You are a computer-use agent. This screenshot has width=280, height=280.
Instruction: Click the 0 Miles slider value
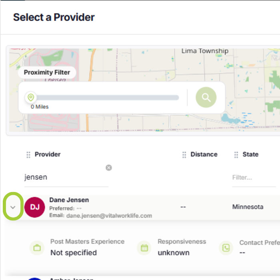tap(40, 107)
